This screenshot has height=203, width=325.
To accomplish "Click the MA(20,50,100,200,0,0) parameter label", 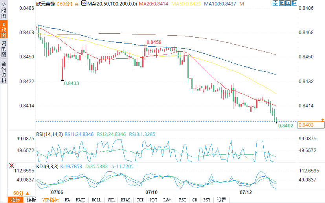I will point(112,4).
